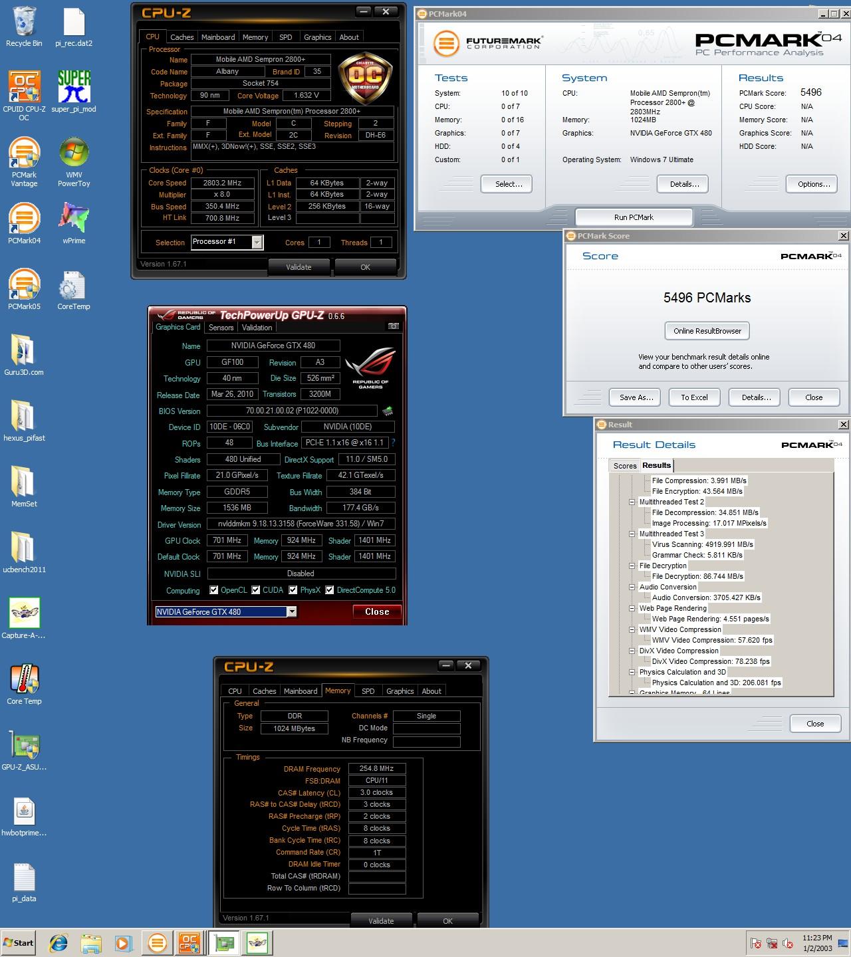Open the Sensors tab in GPU-Z
Viewport: 851px width, 957px height.
(221, 328)
